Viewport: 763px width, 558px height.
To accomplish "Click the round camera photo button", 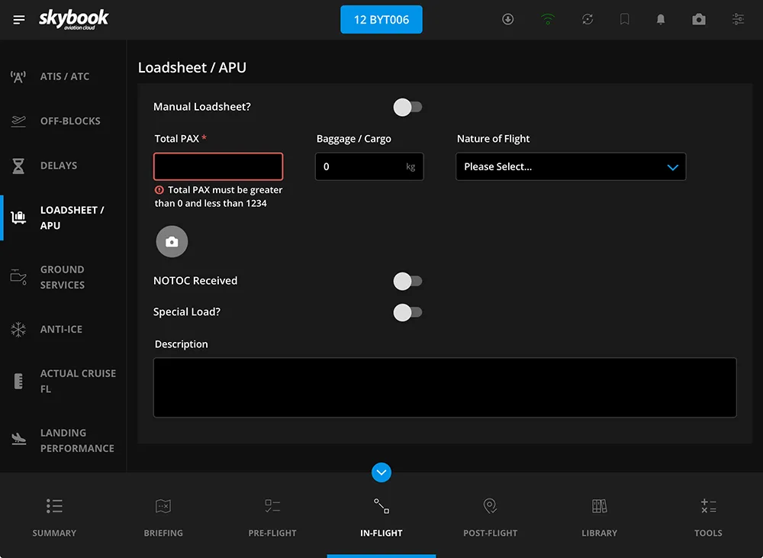I will click(x=172, y=241).
